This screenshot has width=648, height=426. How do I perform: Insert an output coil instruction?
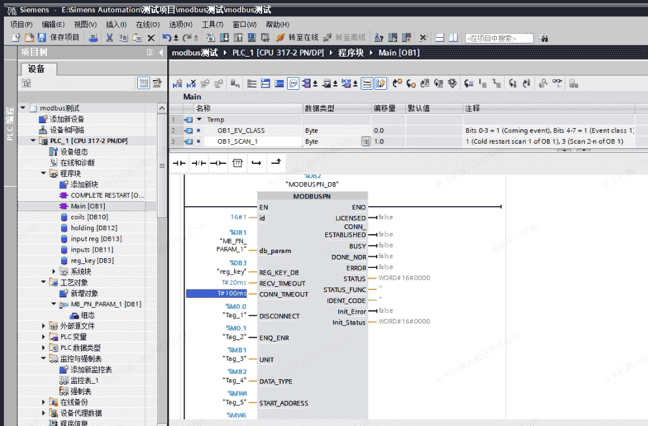pos(218,162)
